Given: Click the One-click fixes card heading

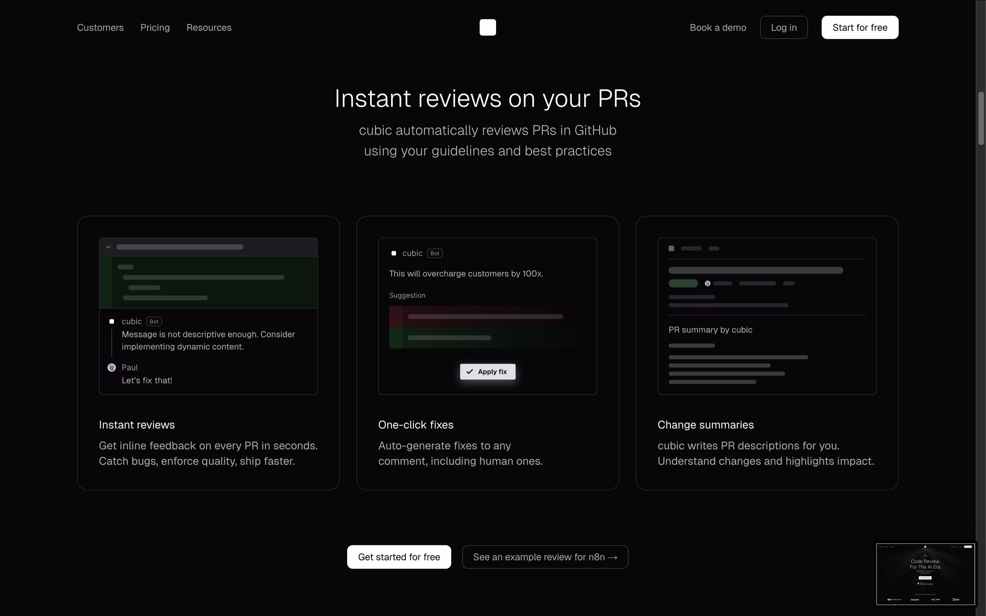Looking at the screenshot, I should tap(416, 424).
